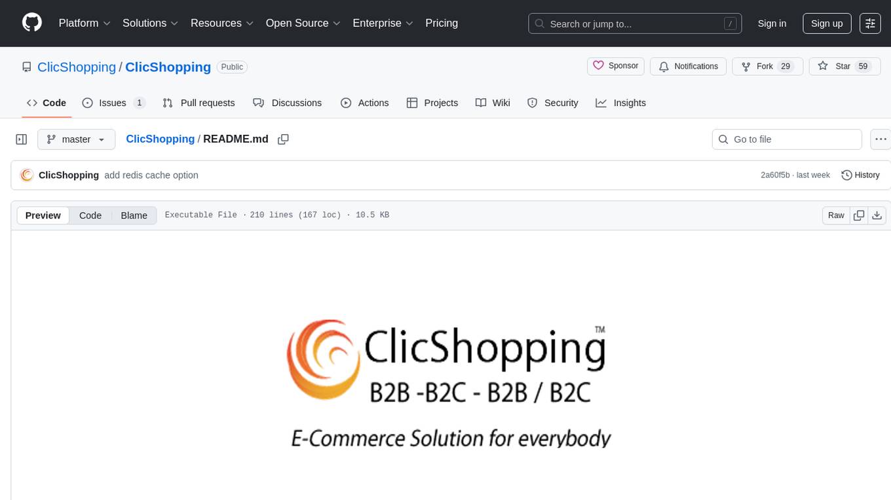Switch to the Code tab
Viewport: 891px width, 500px height.
coord(47,103)
